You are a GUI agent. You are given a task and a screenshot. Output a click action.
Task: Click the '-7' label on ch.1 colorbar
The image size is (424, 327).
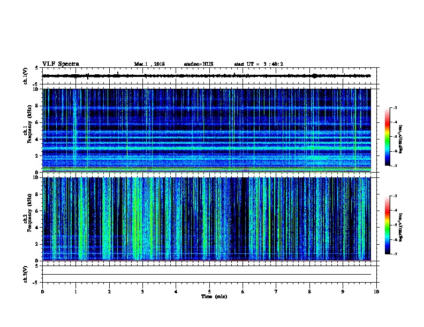(395, 166)
